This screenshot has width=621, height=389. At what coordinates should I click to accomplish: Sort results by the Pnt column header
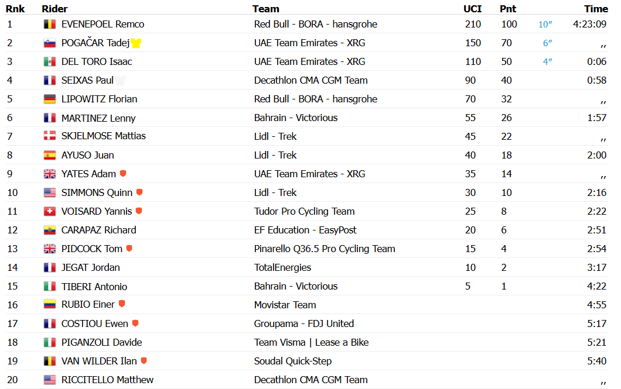click(508, 9)
